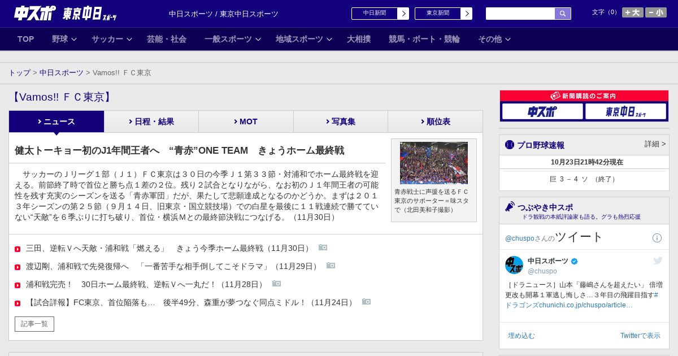Open article 浦和戦完売！

(146, 284)
